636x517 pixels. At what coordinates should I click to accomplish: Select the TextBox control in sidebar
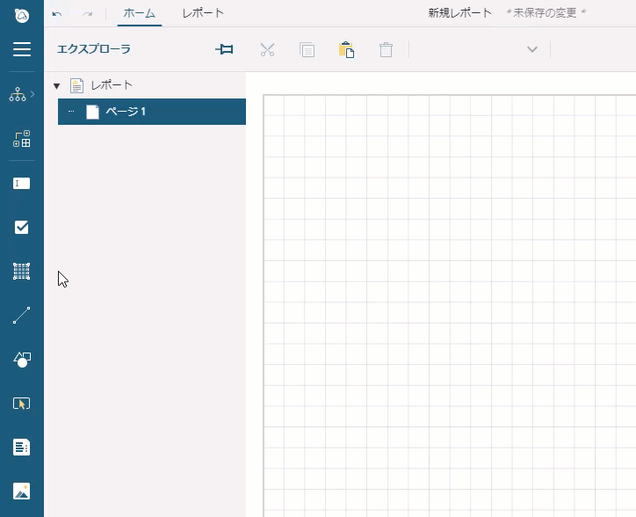22,184
